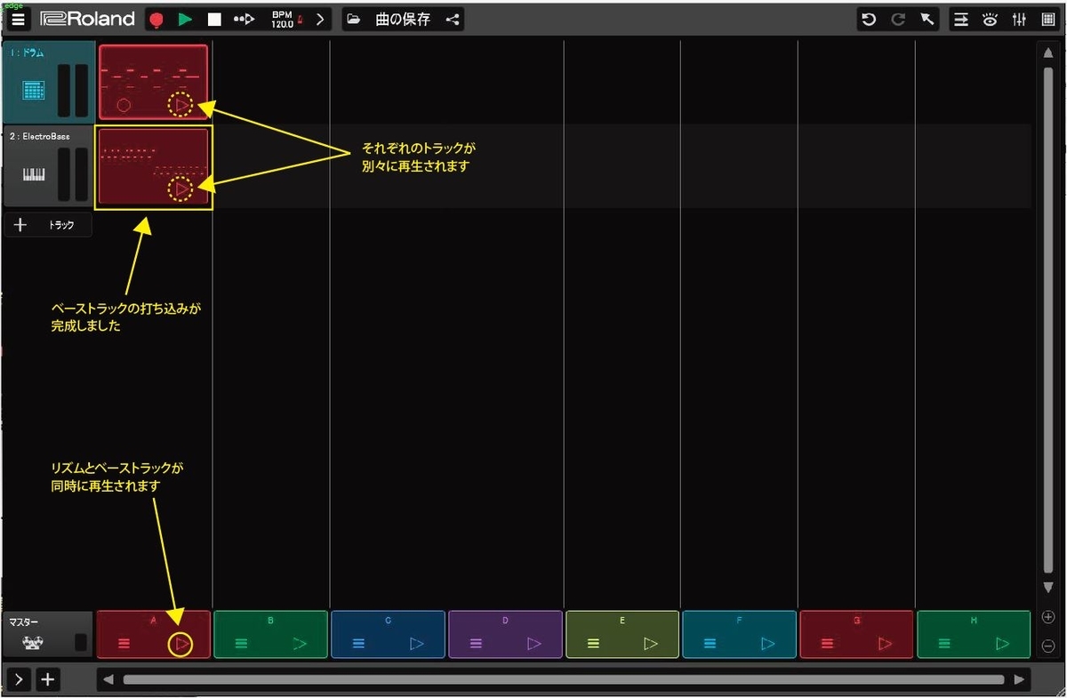Click the vertical scrollbar down arrow
The height and width of the screenshot is (698, 1067).
[1048, 589]
